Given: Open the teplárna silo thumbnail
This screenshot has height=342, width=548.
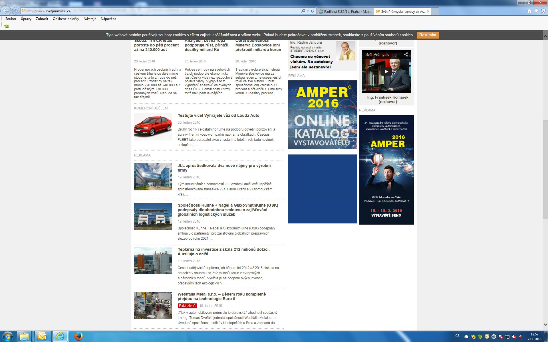Looking at the screenshot, I should click(x=153, y=261).
